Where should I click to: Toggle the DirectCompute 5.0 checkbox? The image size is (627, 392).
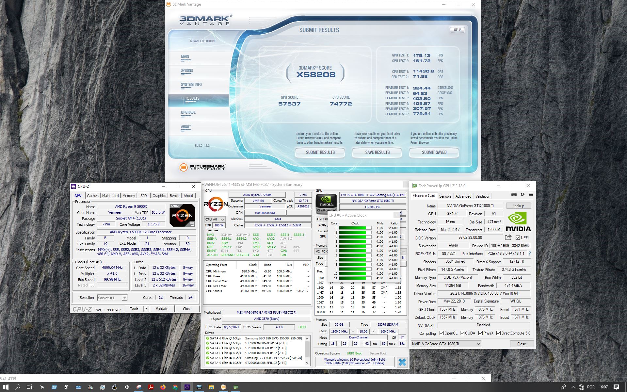498,333
